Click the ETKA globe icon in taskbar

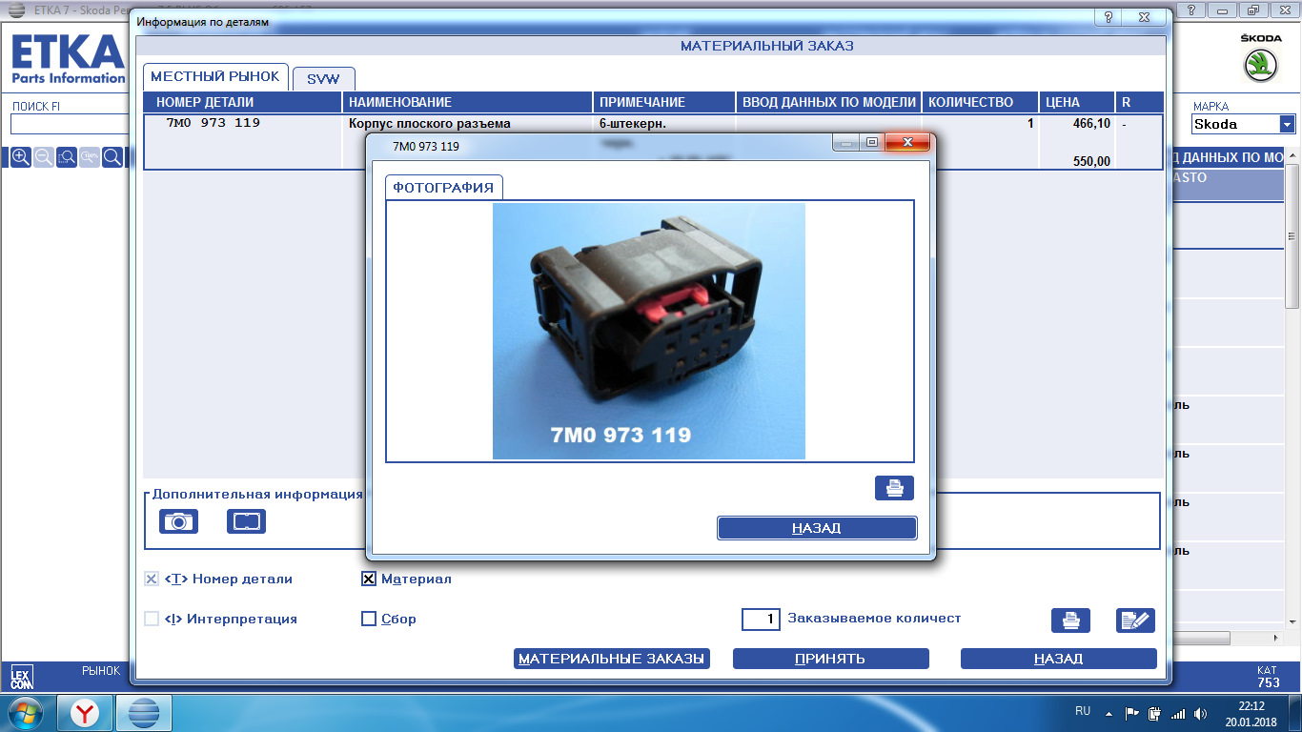pos(144,712)
